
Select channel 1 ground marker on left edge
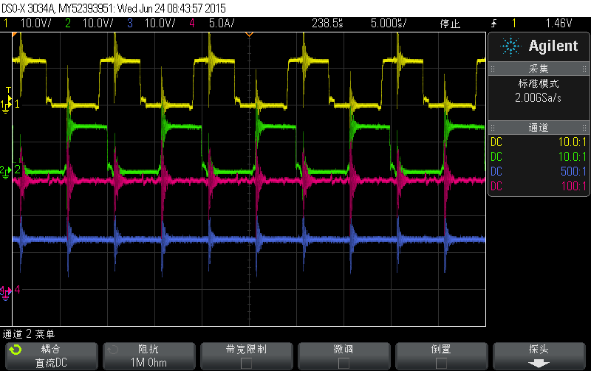[5, 105]
